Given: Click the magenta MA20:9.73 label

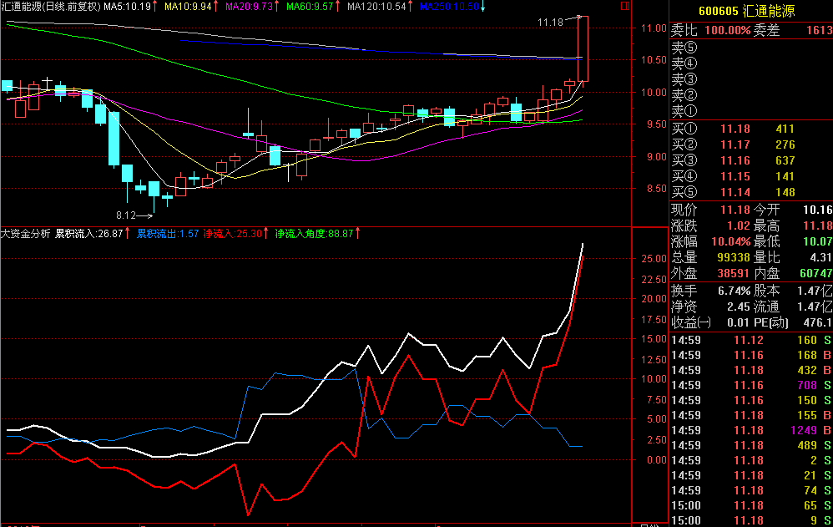Looking at the screenshot, I should point(250,7).
